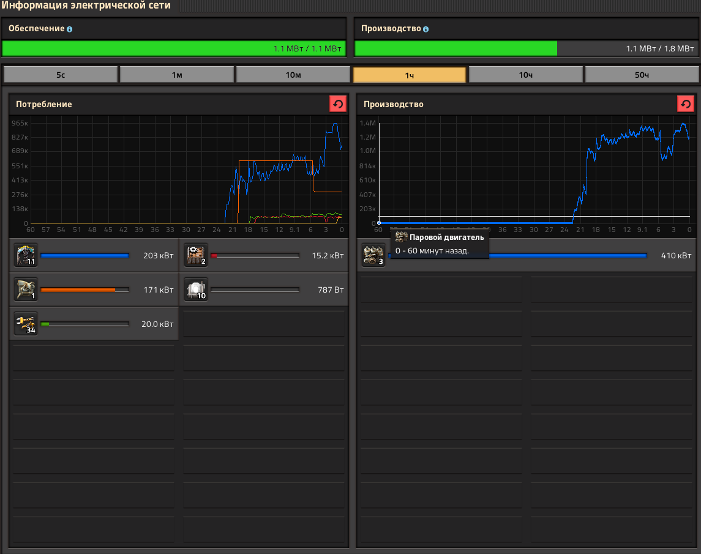The height and width of the screenshot is (554, 701).
Task: Toggle the steam engine icon (3) producer
Action: tap(373, 255)
